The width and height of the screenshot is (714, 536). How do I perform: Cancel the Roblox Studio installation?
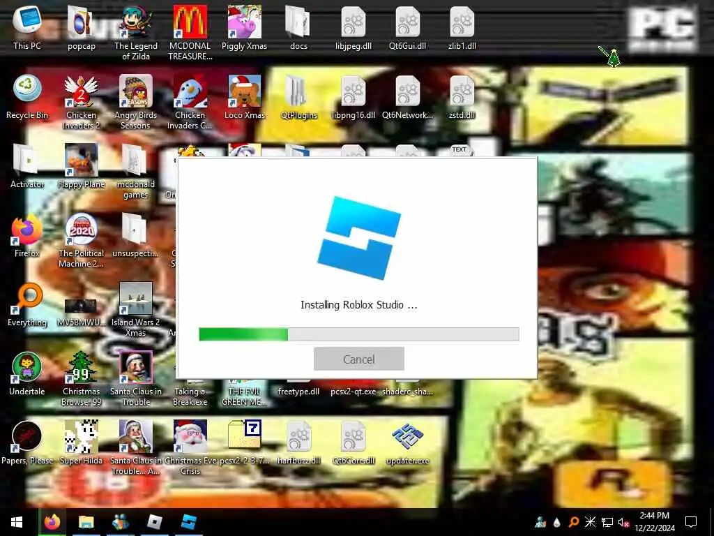[x=359, y=359]
